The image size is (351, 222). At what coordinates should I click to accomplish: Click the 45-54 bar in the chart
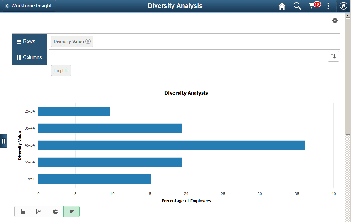(x=171, y=145)
